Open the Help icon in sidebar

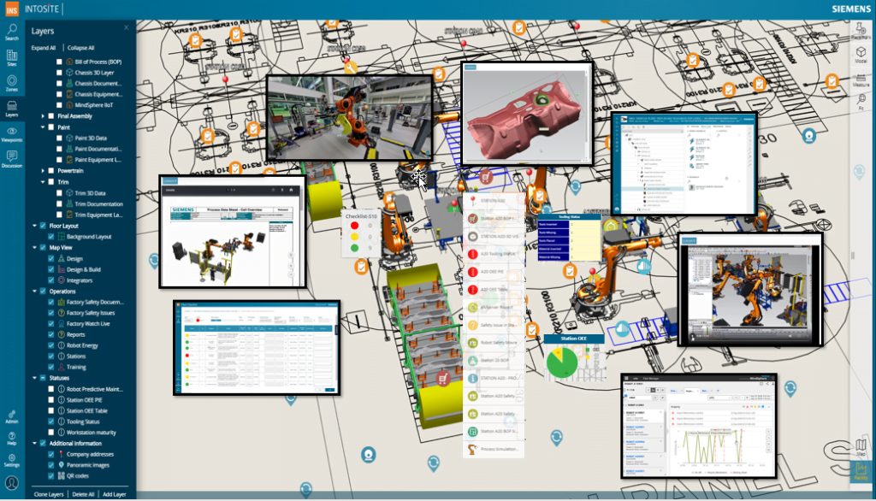(12, 439)
